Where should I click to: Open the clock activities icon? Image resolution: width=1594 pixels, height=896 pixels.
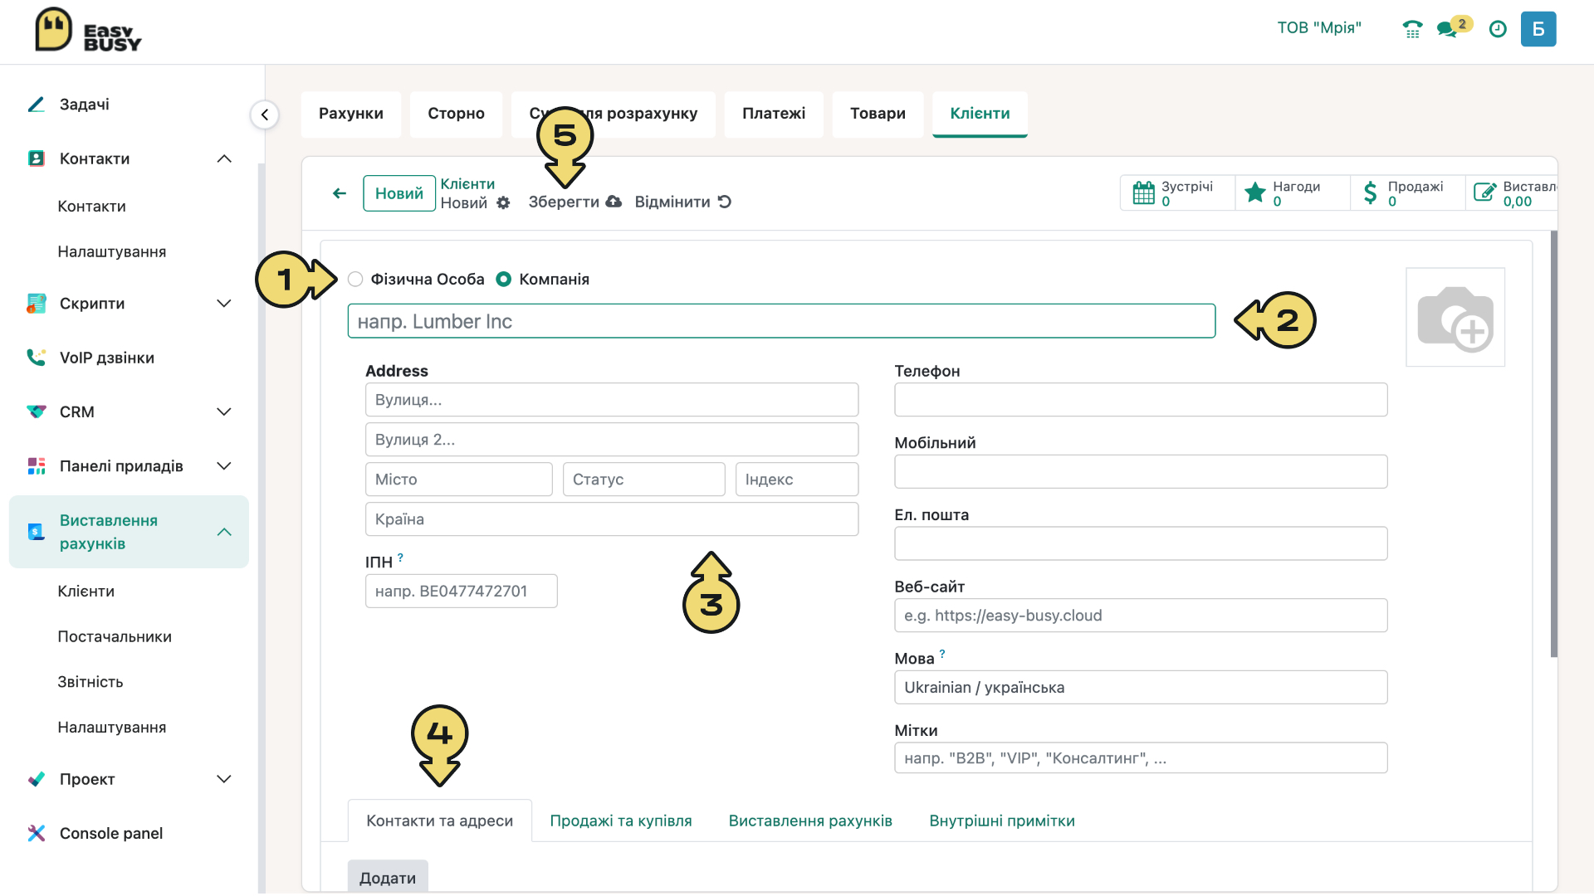click(1498, 29)
